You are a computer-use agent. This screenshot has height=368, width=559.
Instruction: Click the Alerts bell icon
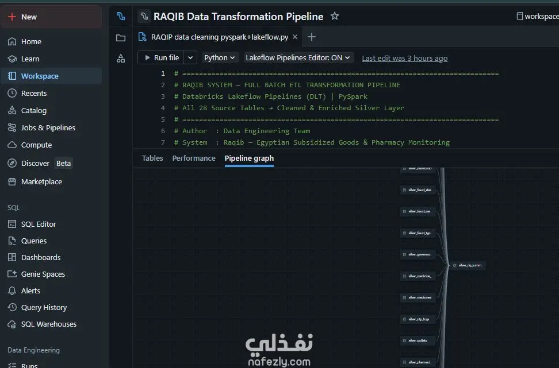12,290
